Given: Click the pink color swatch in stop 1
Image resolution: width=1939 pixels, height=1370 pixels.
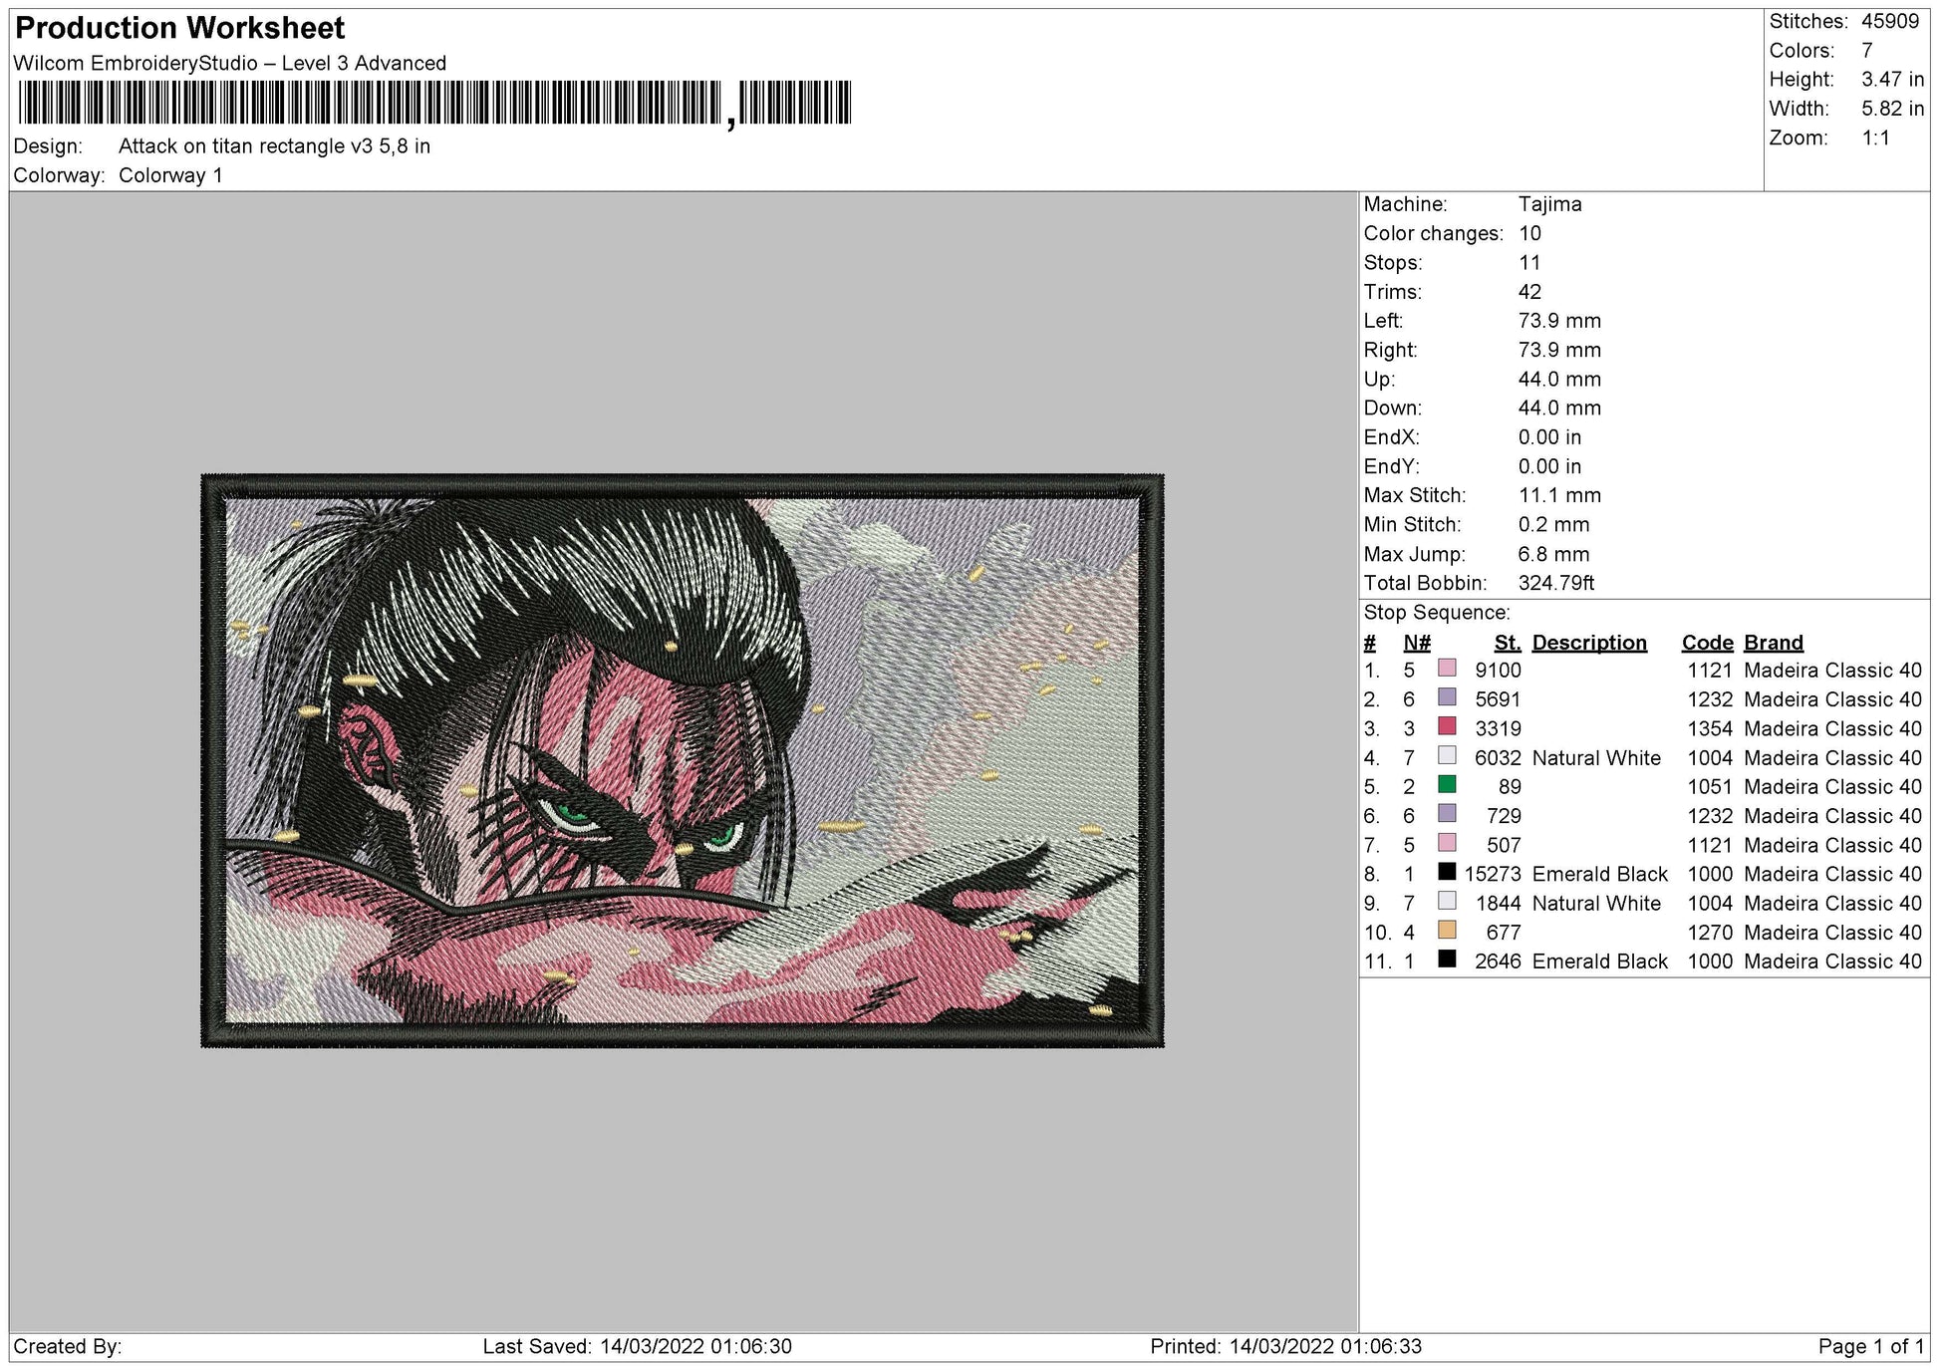Looking at the screenshot, I should click(x=1447, y=668).
